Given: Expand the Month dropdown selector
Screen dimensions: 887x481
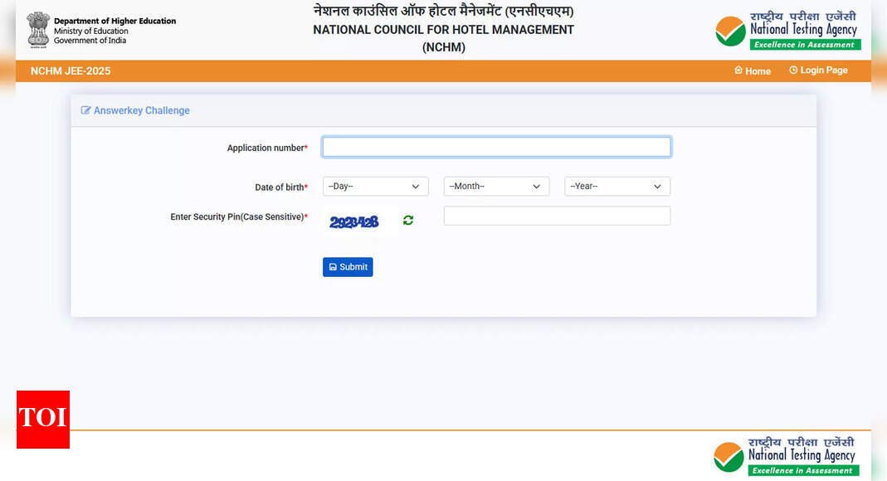Looking at the screenshot, I should pyautogui.click(x=496, y=187).
